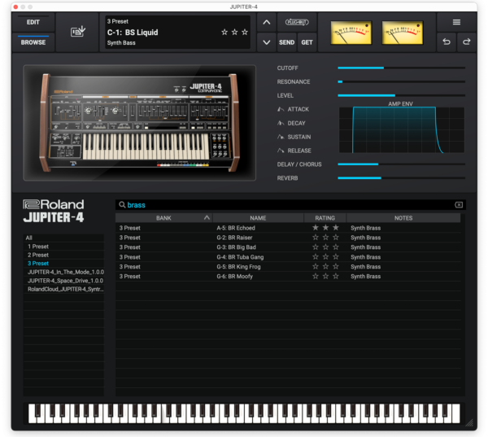Clear the brass search with the X icon
Screen dimensions: 488x437
point(459,204)
